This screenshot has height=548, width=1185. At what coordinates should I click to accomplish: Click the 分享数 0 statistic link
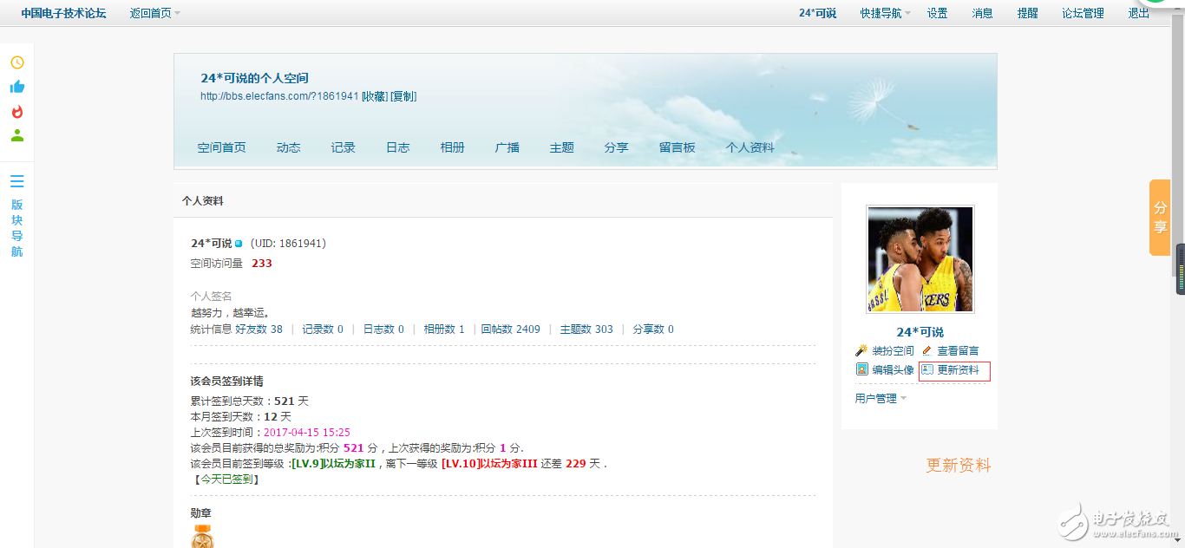[x=653, y=329]
